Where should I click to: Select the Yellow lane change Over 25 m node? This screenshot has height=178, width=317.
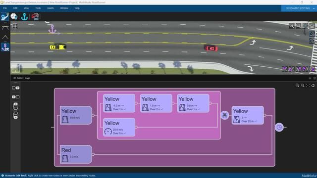[248, 115]
